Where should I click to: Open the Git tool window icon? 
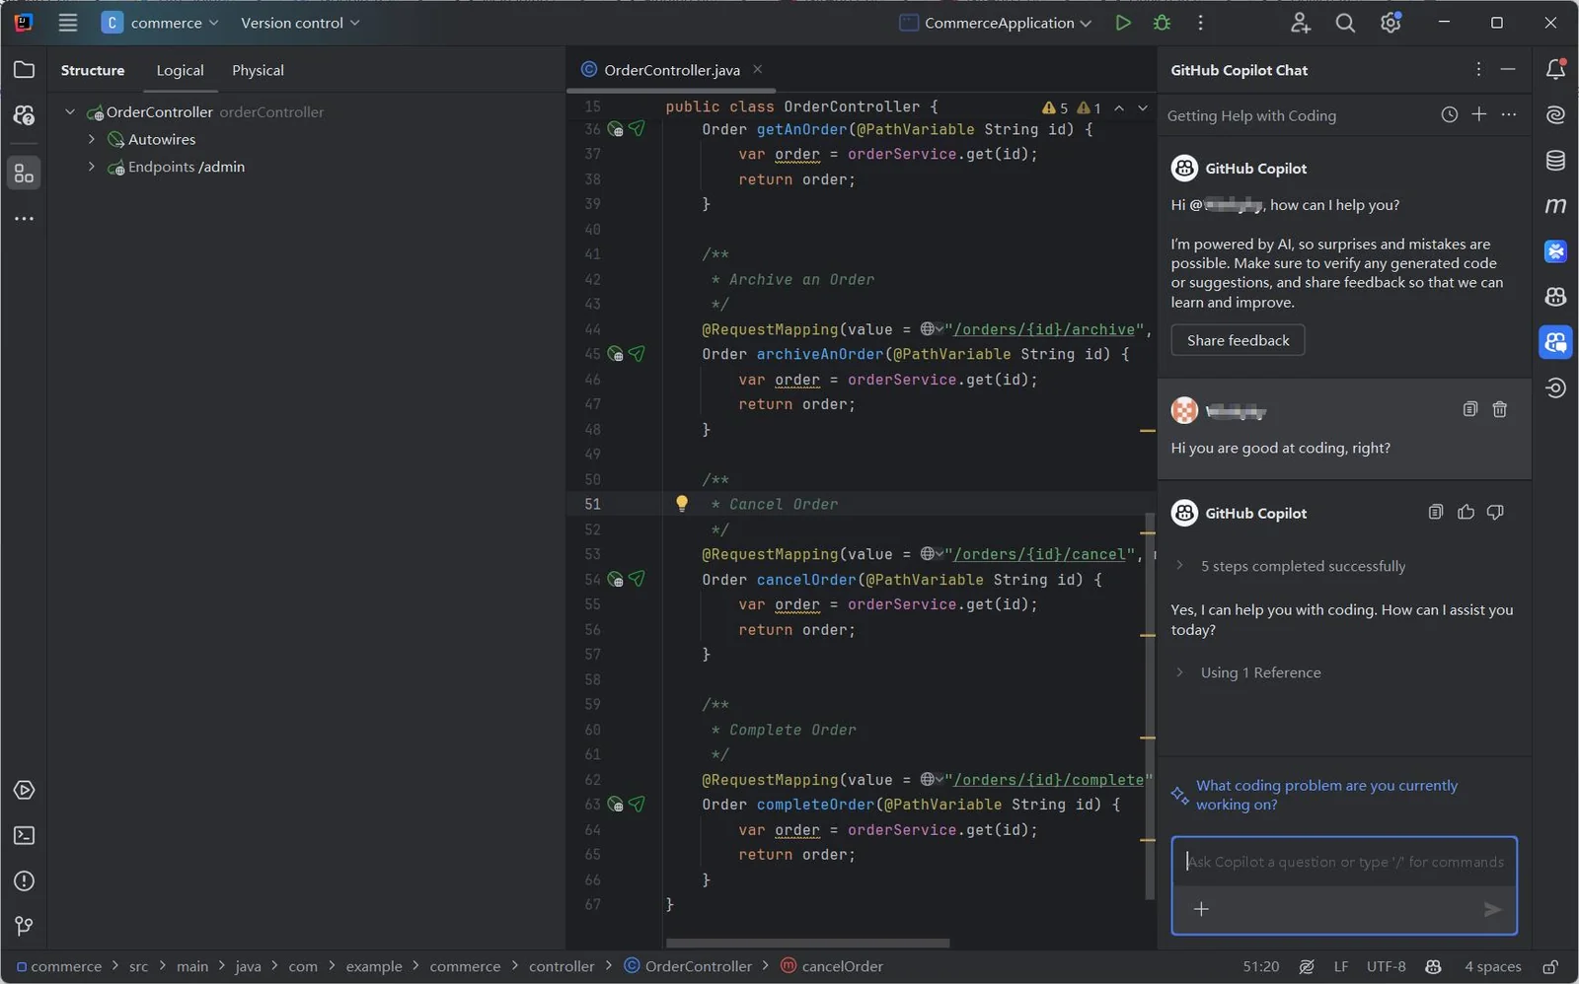pyautogui.click(x=24, y=926)
